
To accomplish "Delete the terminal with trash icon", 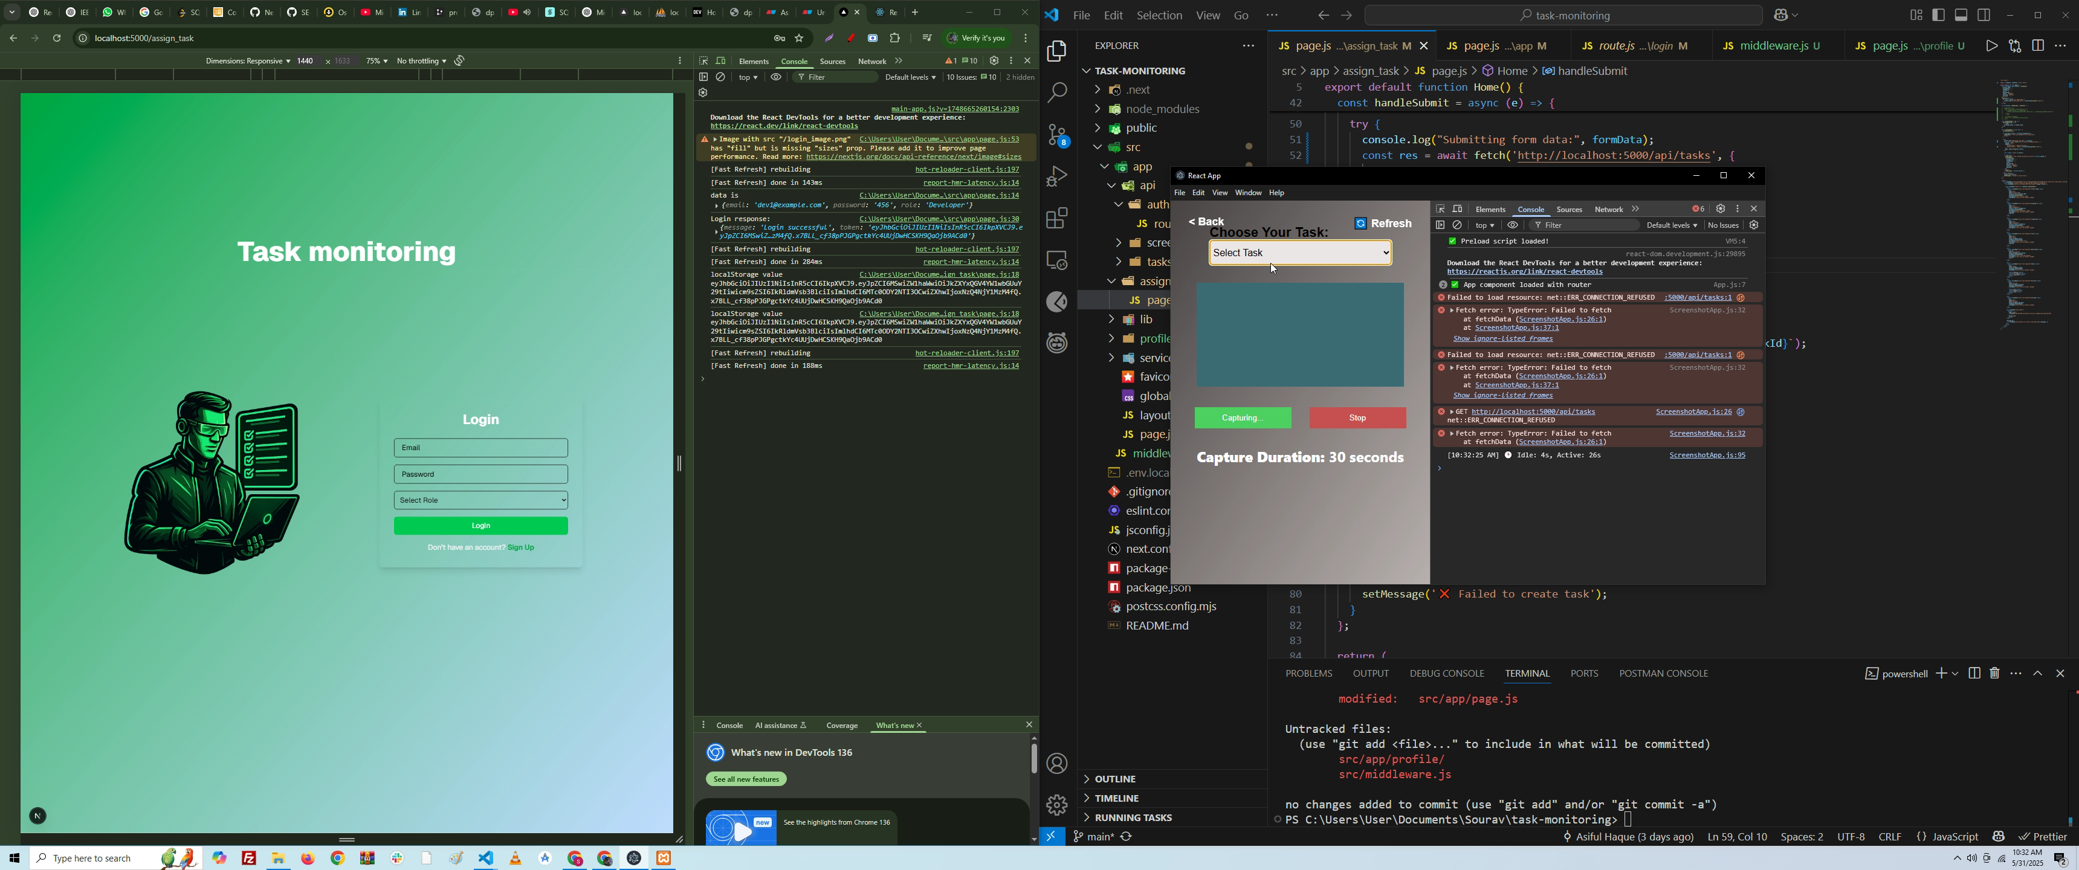I will coord(1994,673).
